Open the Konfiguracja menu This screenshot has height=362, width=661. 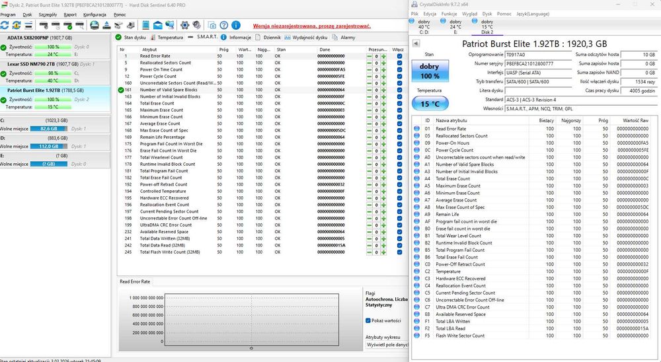[95, 15]
